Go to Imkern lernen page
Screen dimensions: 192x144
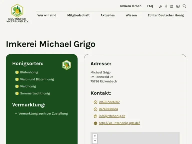(130, 6)
